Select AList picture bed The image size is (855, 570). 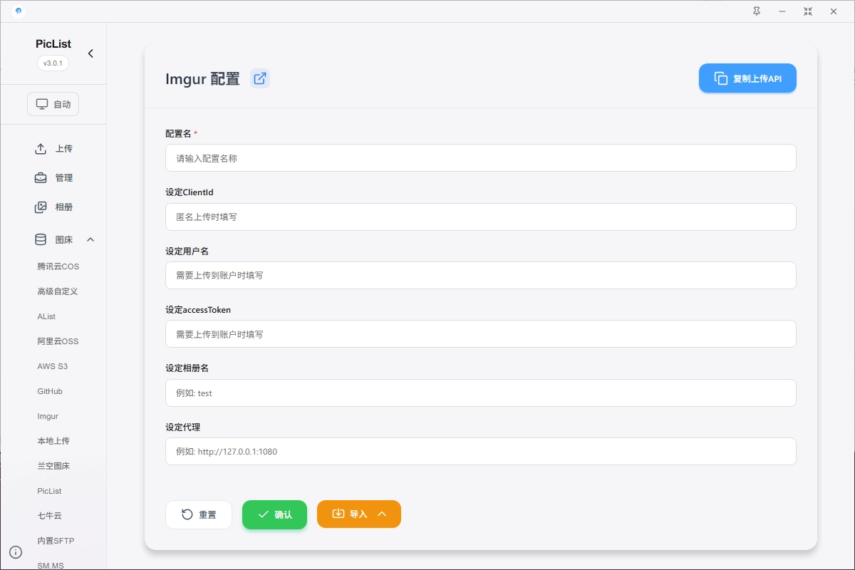coord(46,316)
